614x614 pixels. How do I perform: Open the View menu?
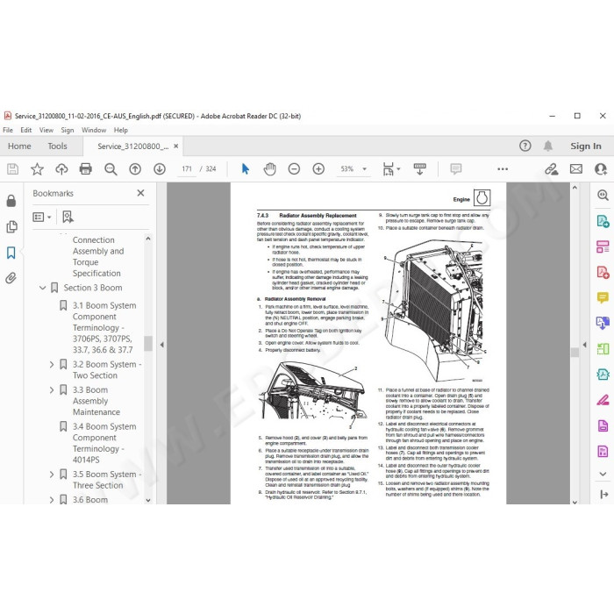pos(46,130)
